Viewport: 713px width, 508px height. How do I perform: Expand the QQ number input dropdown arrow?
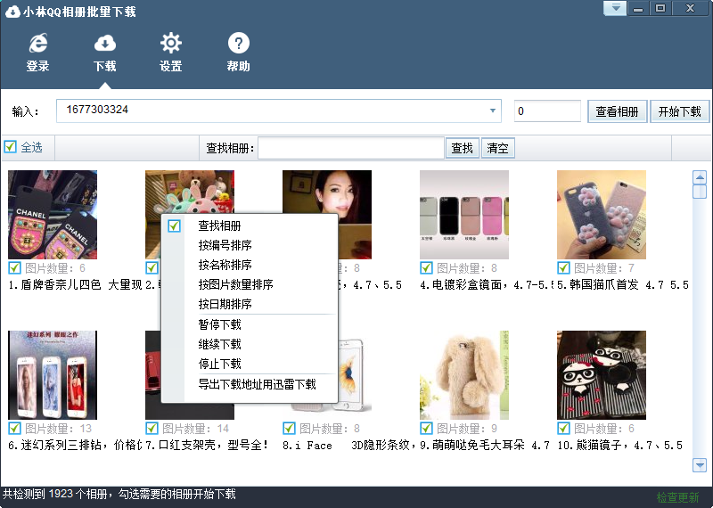[x=493, y=111]
